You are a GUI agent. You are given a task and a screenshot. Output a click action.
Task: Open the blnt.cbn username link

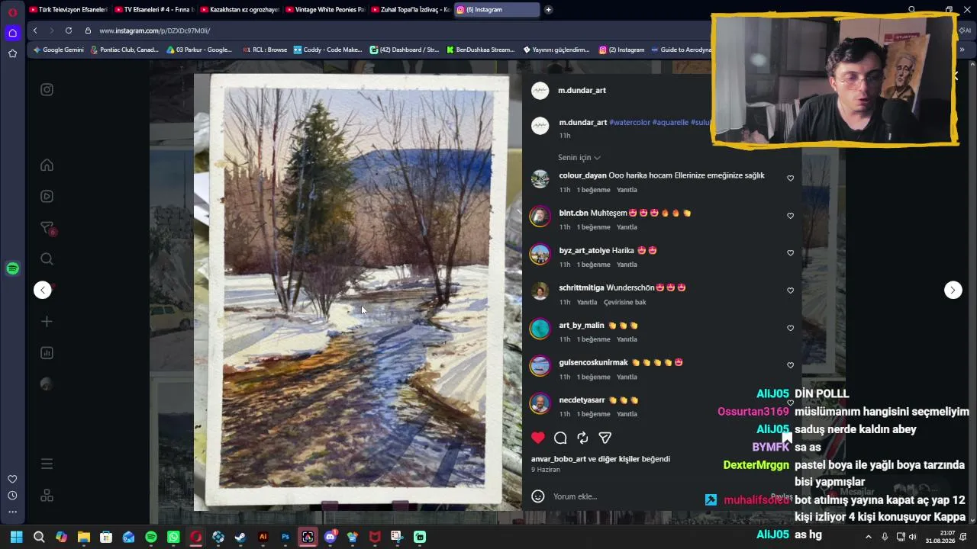click(x=573, y=213)
